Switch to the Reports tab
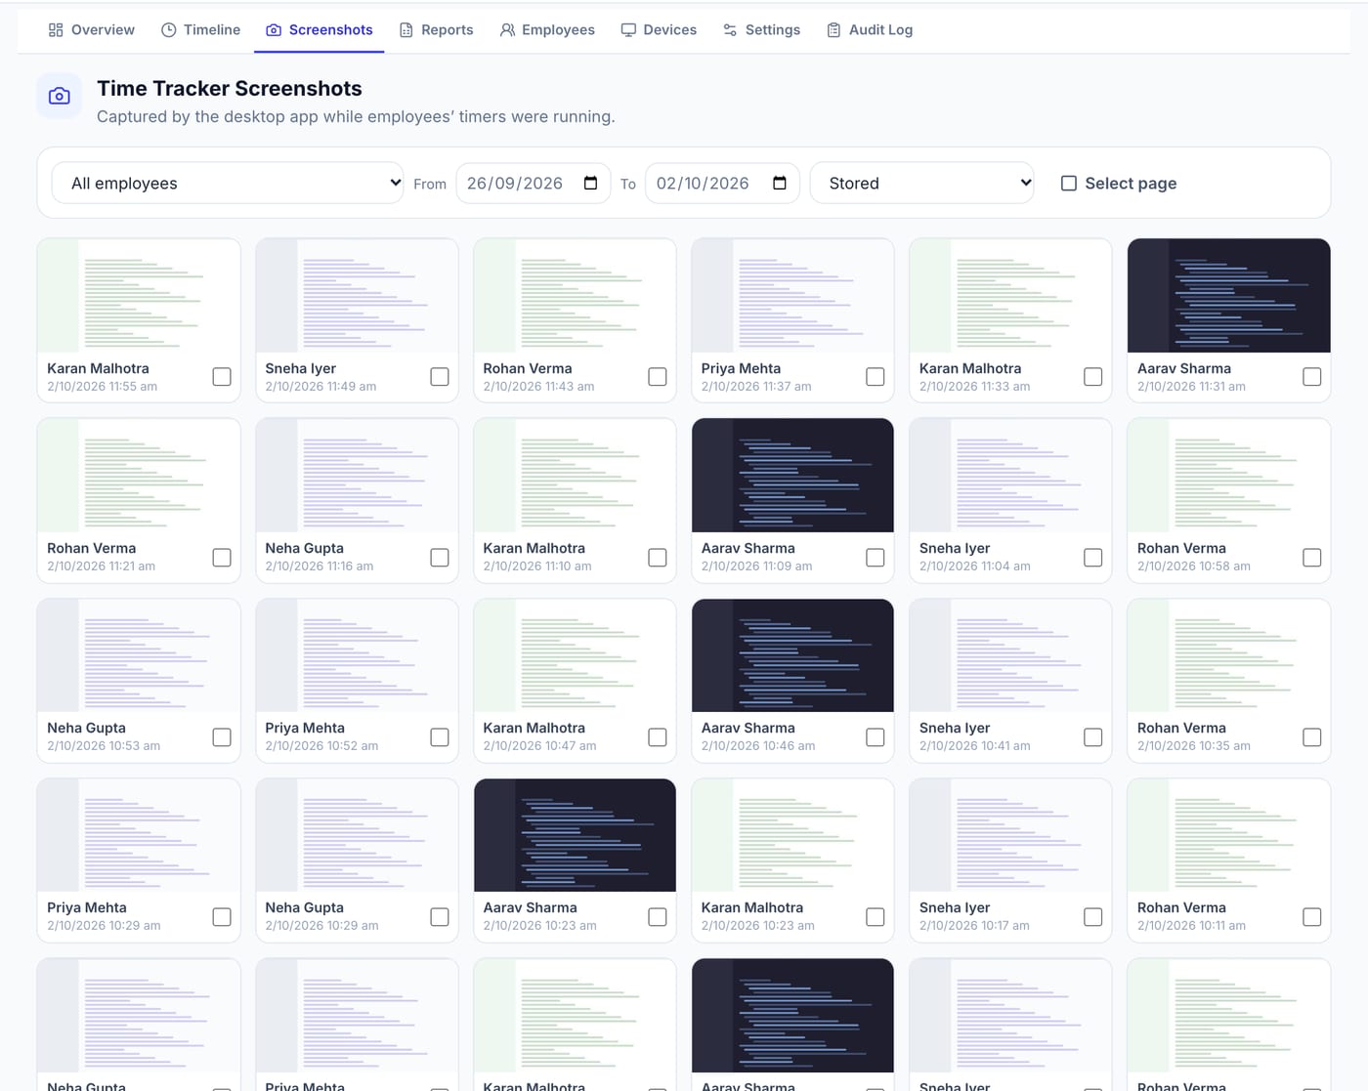The width and height of the screenshot is (1368, 1091). point(437,30)
